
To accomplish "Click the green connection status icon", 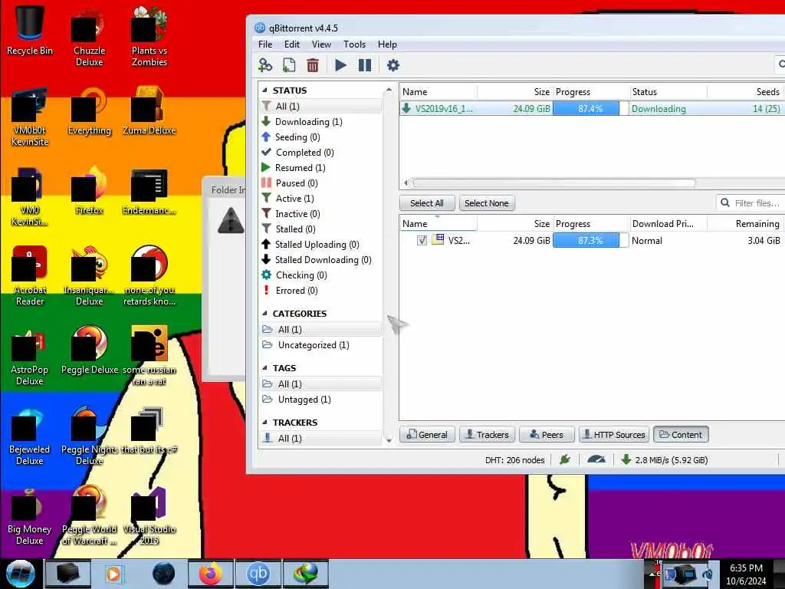I will (565, 459).
